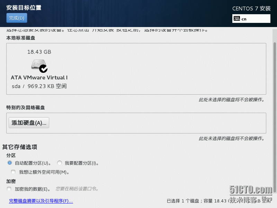Select 自动配置分区(U) radio option
277x208 pixels.
coord(10,163)
